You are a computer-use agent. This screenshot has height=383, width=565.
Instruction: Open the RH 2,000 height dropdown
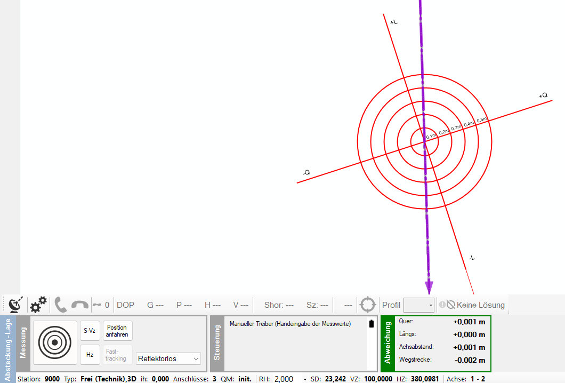[x=305, y=379]
